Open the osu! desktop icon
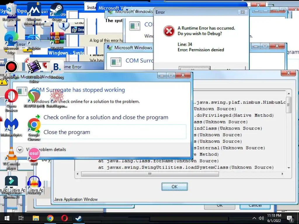Image resolution: width=299 pixels, height=224 pixels. [x=34, y=156]
